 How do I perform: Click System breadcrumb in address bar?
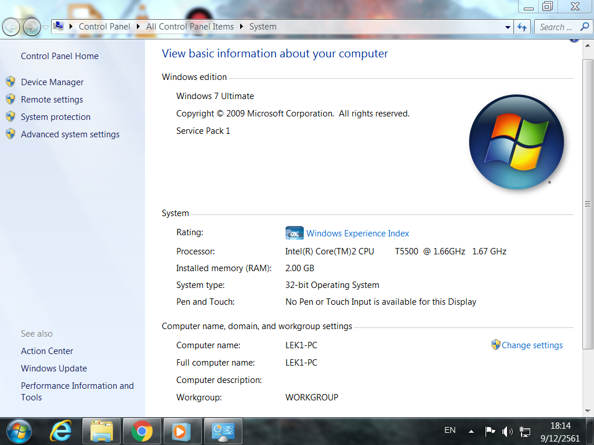263,27
